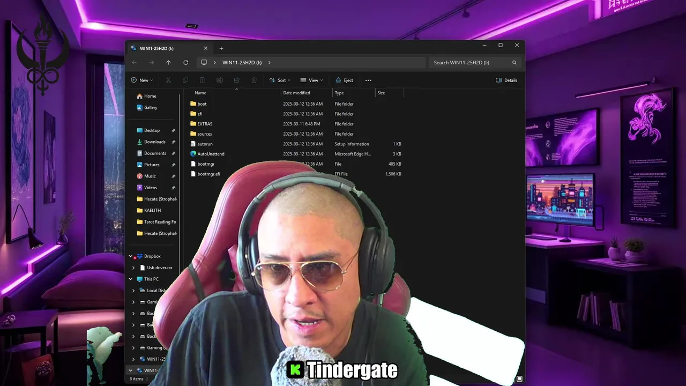Add a new tab
The height and width of the screenshot is (386, 686).
click(221, 48)
